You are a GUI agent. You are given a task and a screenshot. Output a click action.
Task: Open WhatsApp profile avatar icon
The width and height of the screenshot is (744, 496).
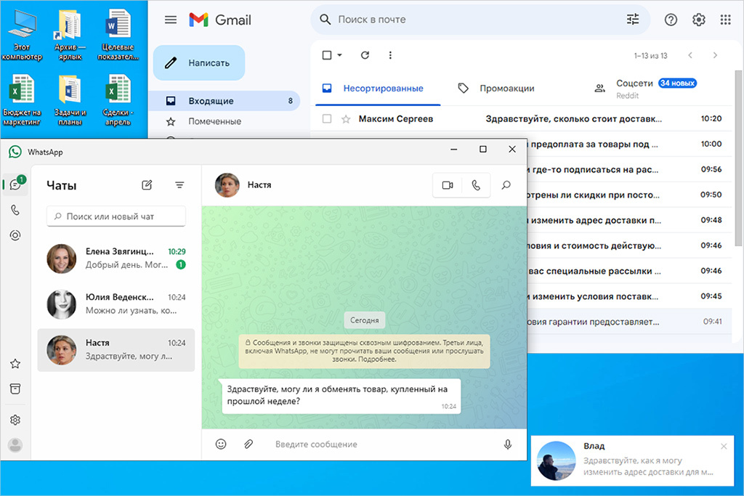15,444
